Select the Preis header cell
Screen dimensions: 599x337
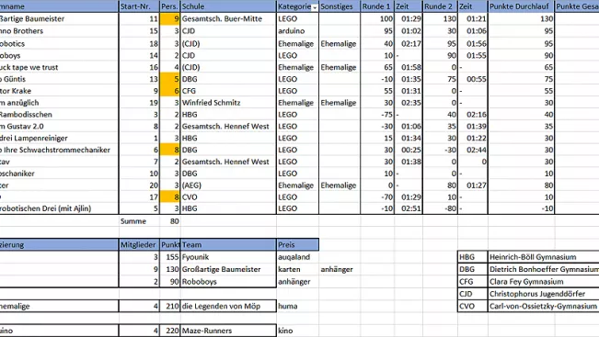pos(297,245)
